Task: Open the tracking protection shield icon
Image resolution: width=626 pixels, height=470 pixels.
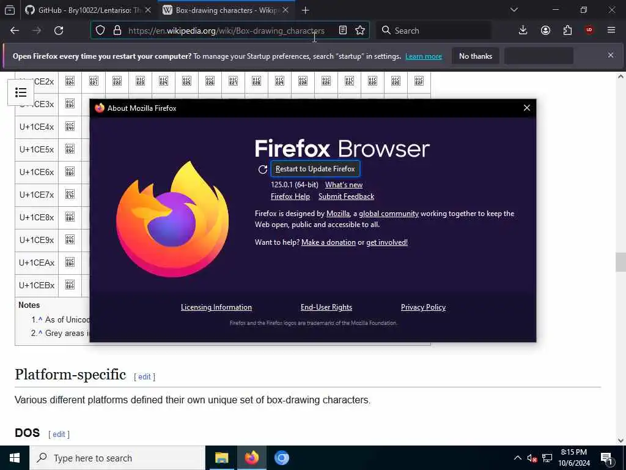Action: point(100,31)
